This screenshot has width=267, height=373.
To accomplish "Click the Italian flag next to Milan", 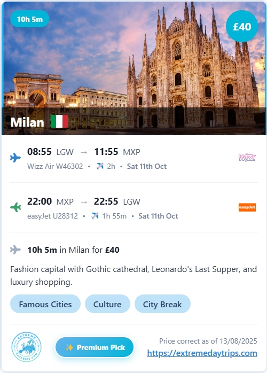I will pos(59,121).
